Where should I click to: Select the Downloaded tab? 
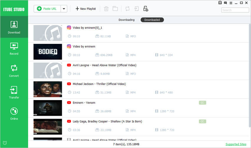[x=152, y=20]
